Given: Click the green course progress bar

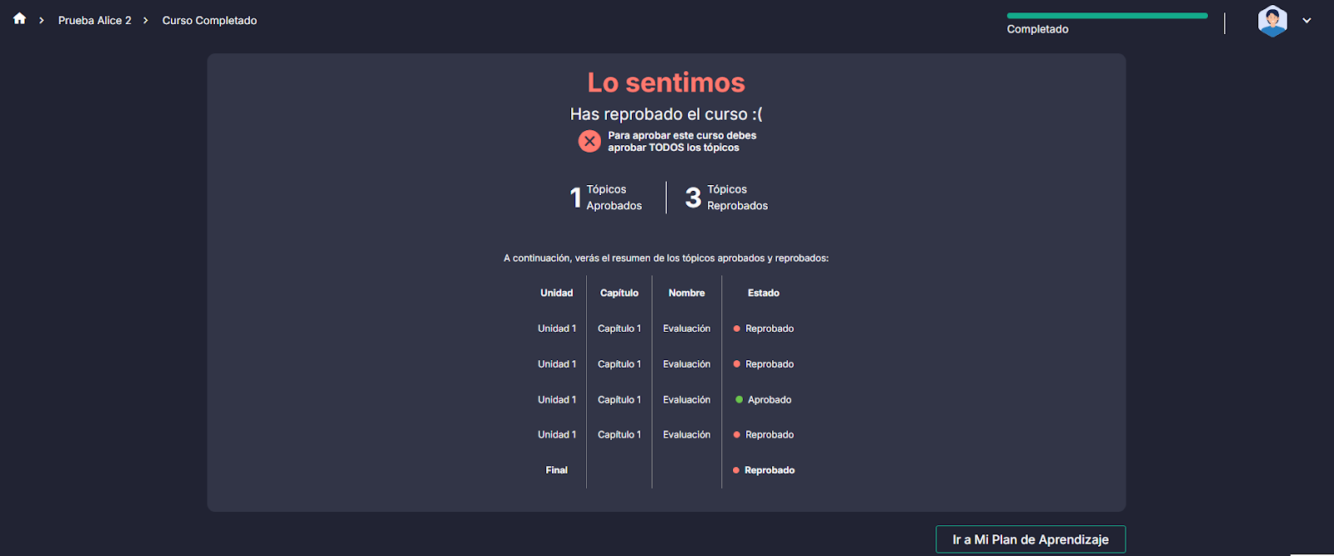Looking at the screenshot, I should pos(1106,16).
